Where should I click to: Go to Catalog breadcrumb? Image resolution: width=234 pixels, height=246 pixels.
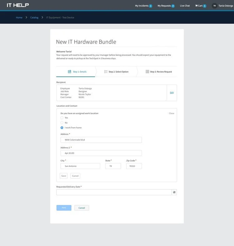(34, 17)
